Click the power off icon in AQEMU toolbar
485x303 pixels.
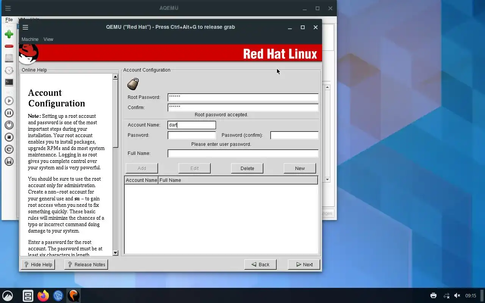[x=9, y=125]
